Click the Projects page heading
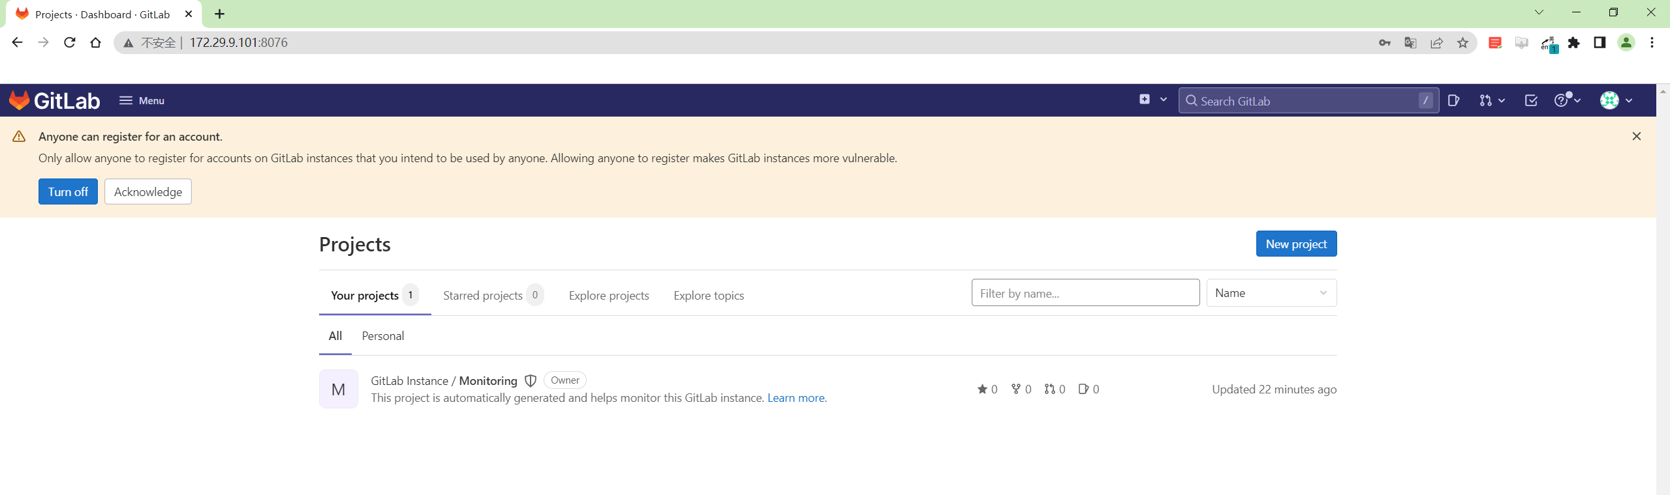The width and height of the screenshot is (1670, 495). [x=355, y=244]
